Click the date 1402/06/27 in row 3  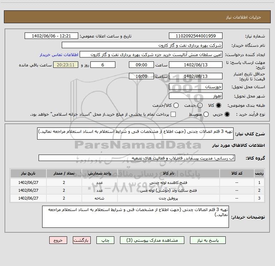point(28,198)
